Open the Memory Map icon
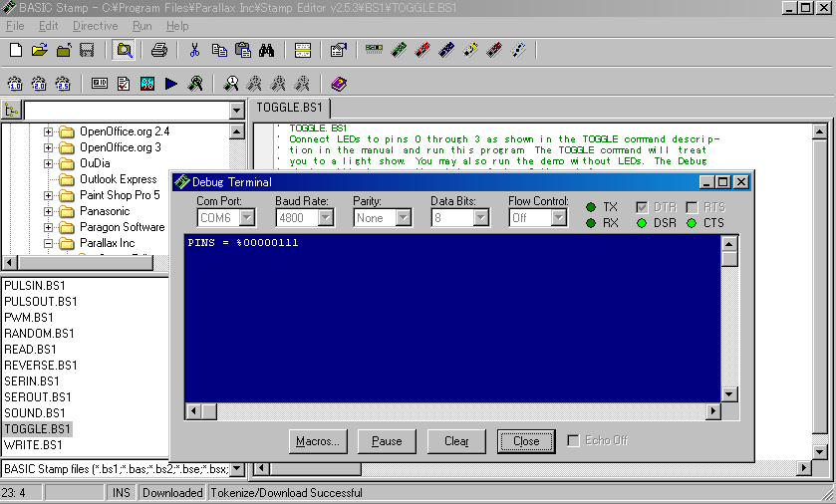The width and height of the screenshot is (836, 504). (x=147, y=84)
